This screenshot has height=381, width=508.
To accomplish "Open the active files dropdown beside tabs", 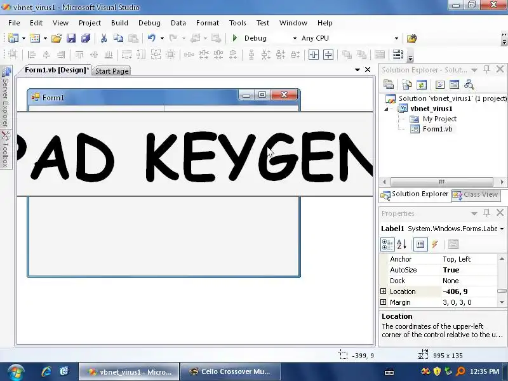I will point(358,70).
